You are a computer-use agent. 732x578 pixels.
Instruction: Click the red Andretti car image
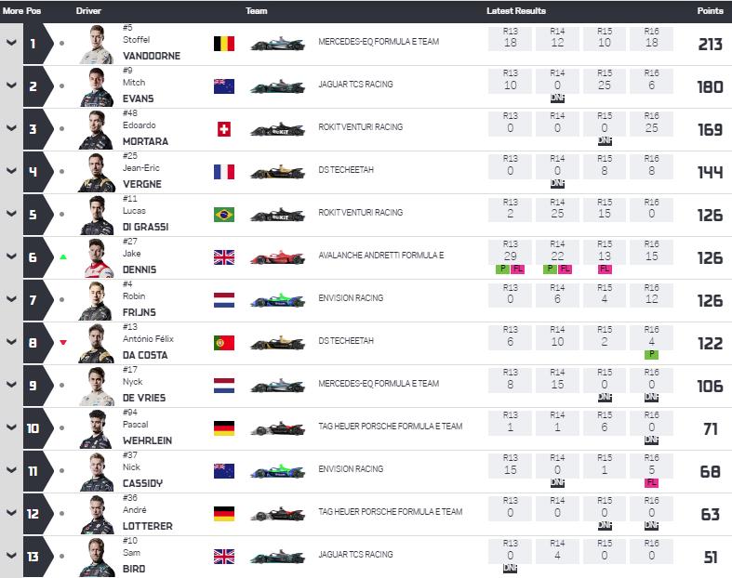278,256
